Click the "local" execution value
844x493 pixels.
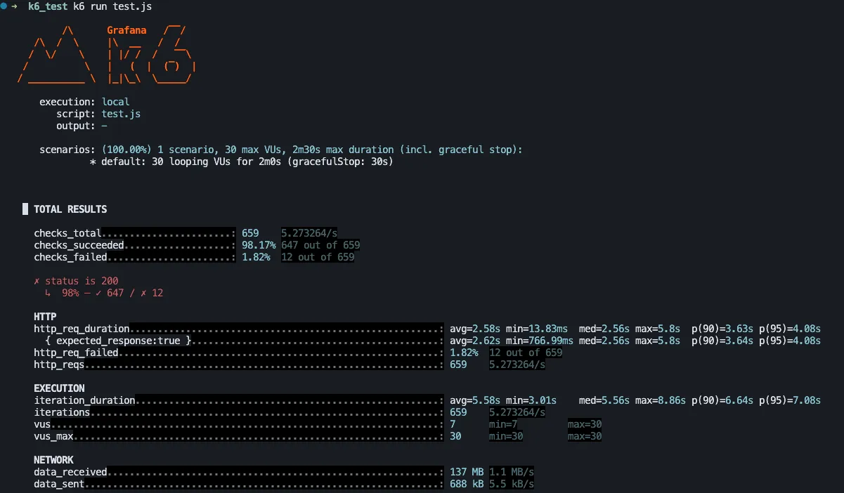click(x=115, y=102)
